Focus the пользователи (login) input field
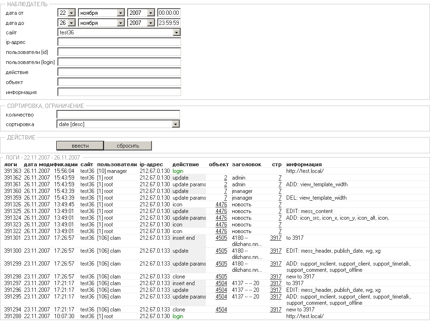The width and height of the screenshot is (430, 321). [119, 62]
